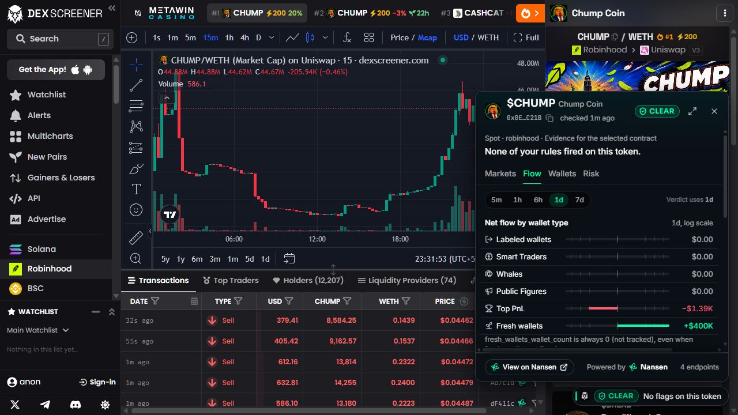Collapse the chart legend chevron

click(x=167, y=98)
